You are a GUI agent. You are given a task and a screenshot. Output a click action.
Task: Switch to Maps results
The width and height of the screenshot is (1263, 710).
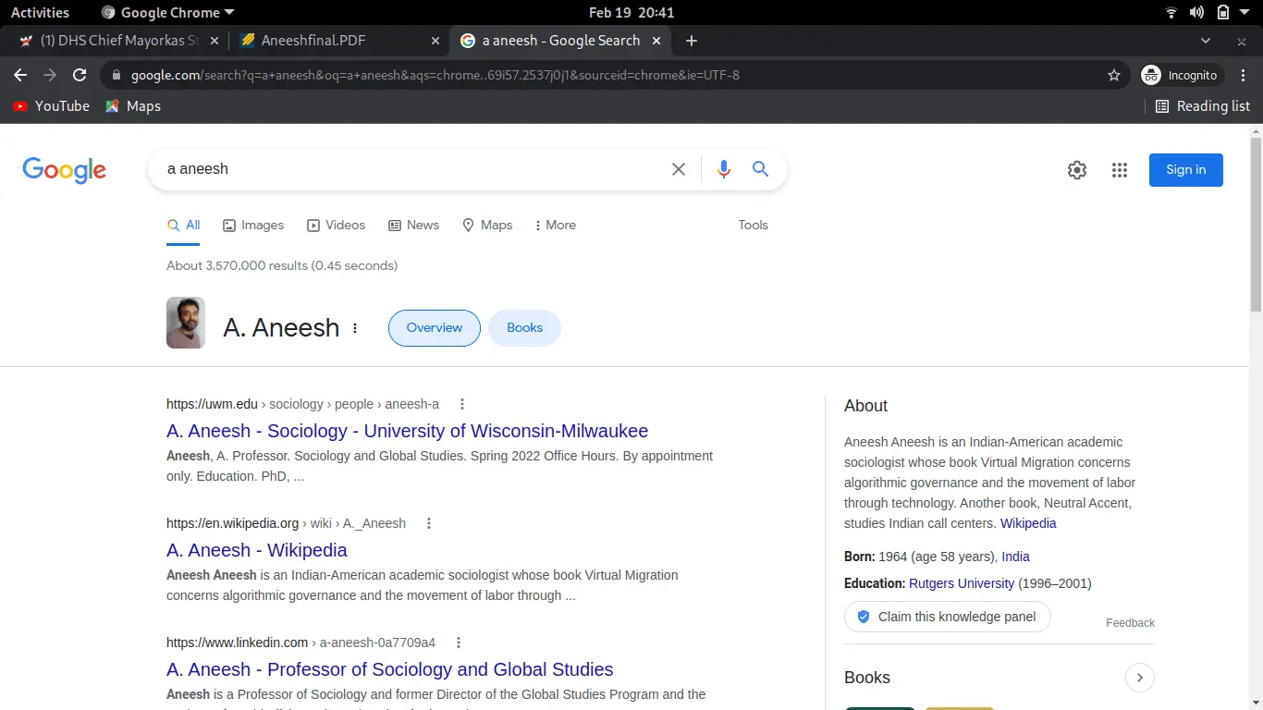487,226
